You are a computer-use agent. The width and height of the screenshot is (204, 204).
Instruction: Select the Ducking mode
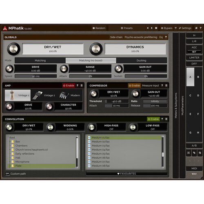(142, 60)
